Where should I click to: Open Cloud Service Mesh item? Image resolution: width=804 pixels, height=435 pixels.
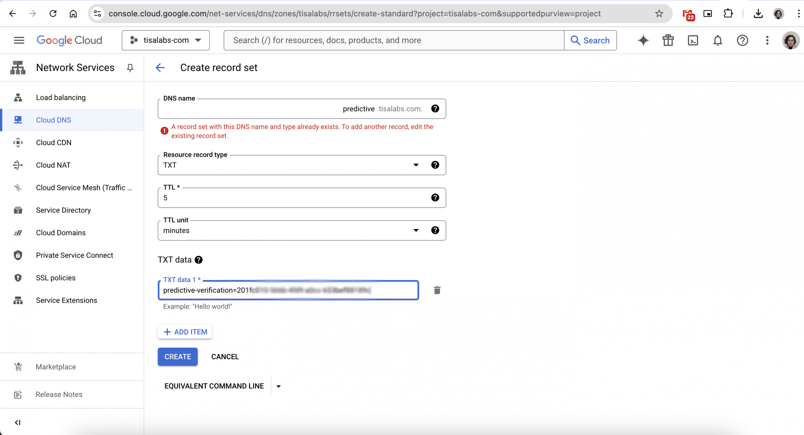[72, 188]
